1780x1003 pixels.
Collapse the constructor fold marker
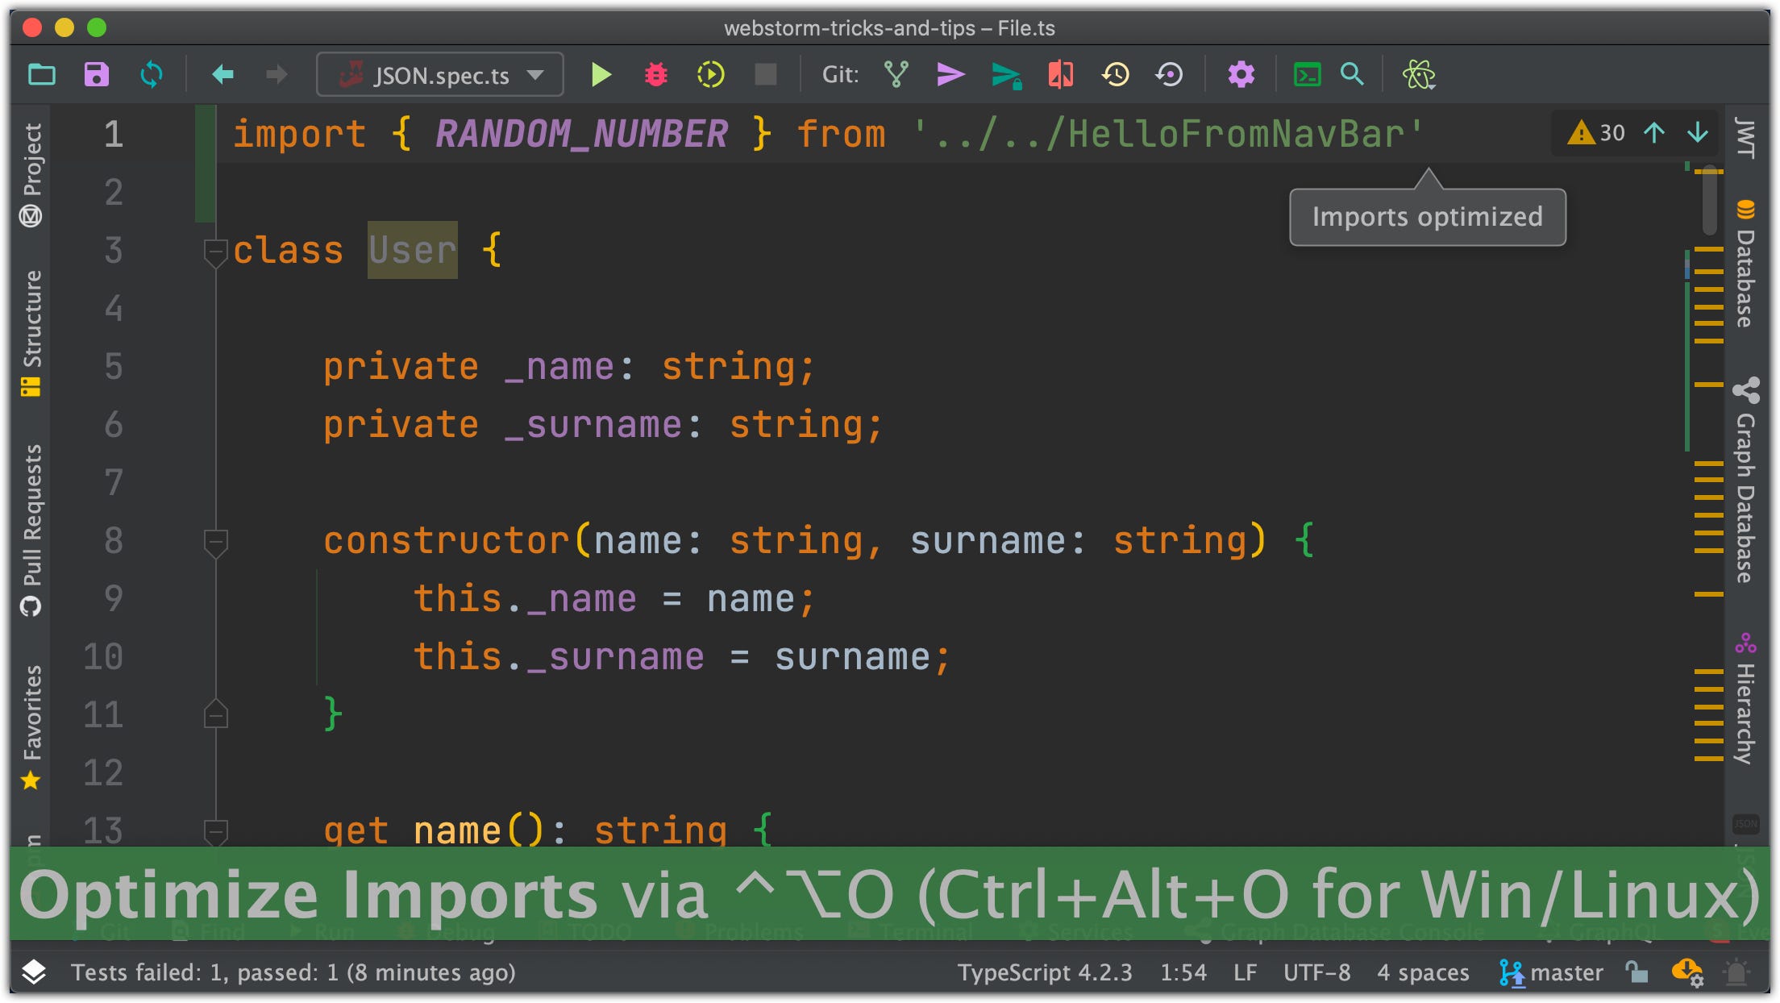click(215, 542)
